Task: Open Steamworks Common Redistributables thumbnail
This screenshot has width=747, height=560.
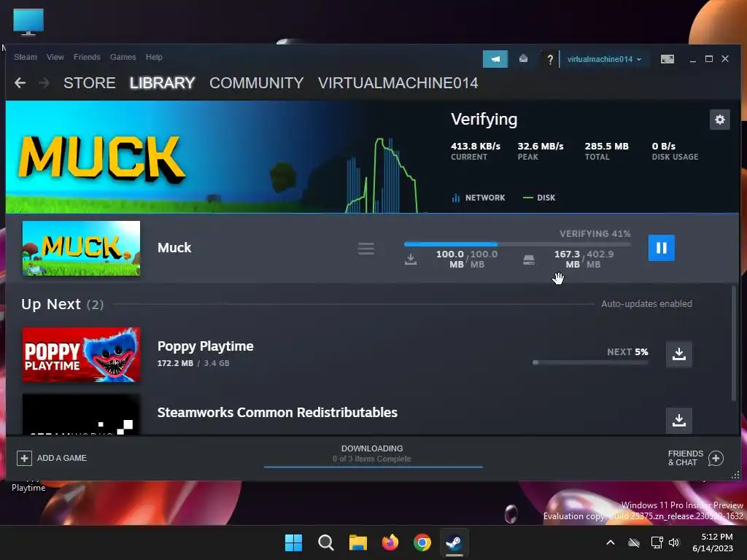Action: click(x=82, y=414)
